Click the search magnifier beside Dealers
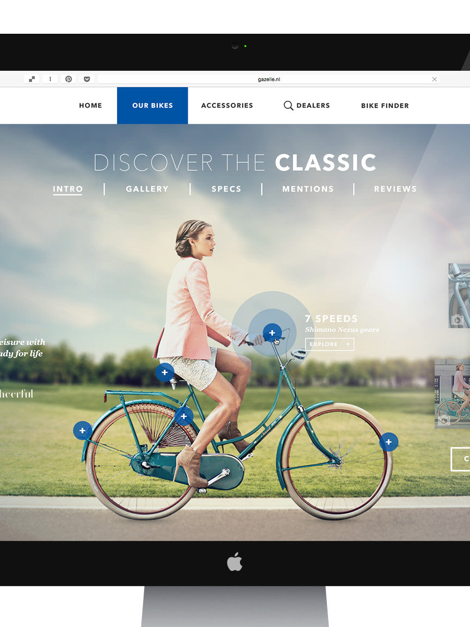 (288, 106)
